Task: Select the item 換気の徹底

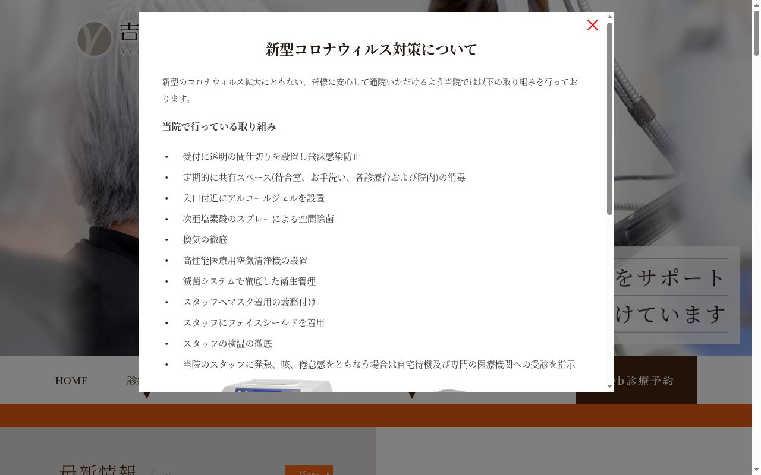Action: pyautogui.click(x=205, y=240)
